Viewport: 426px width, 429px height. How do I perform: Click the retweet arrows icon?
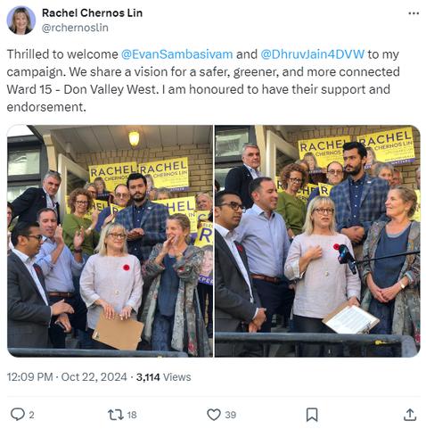[116, 415]
